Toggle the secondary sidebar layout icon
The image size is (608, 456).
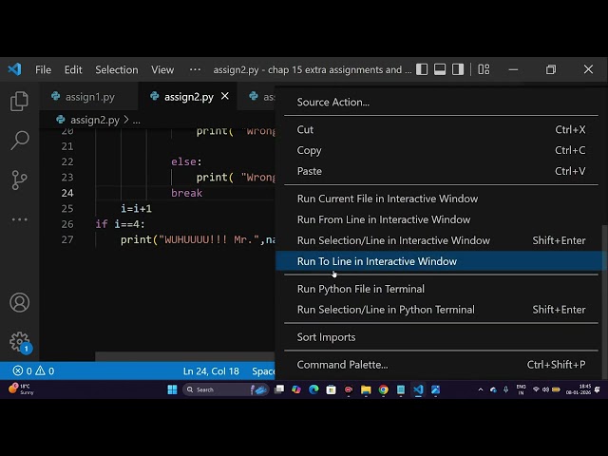458,69
